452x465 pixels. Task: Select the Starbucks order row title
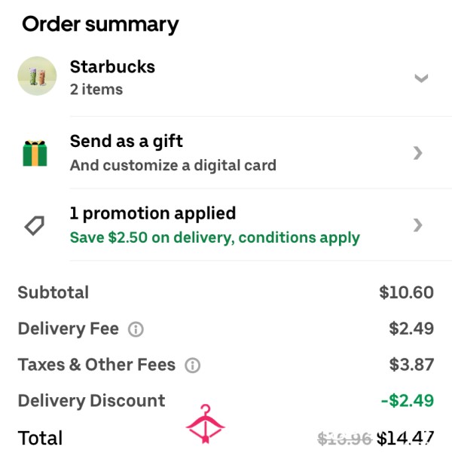tap(112, 66)
